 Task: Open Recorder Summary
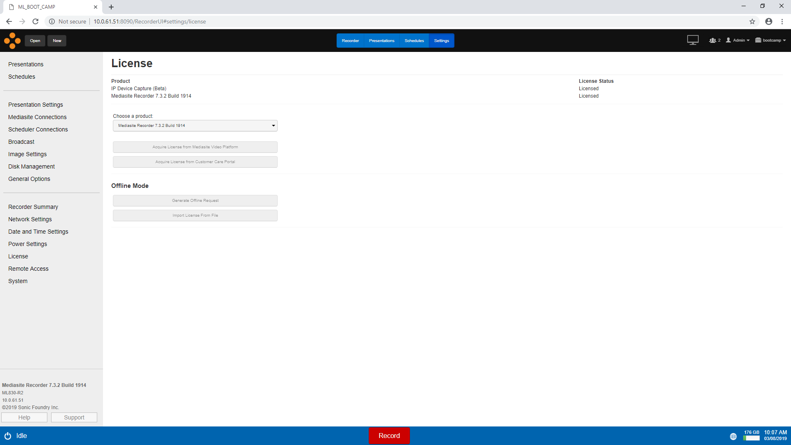[x=33, y=207]
